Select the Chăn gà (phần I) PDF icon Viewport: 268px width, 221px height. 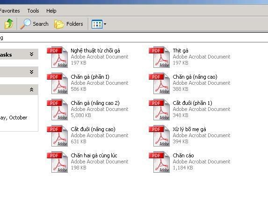57,83
